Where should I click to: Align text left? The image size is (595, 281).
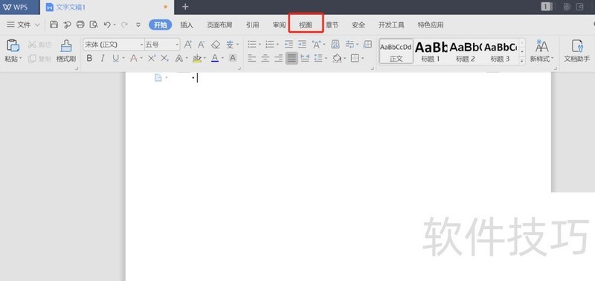click(252, 59)
